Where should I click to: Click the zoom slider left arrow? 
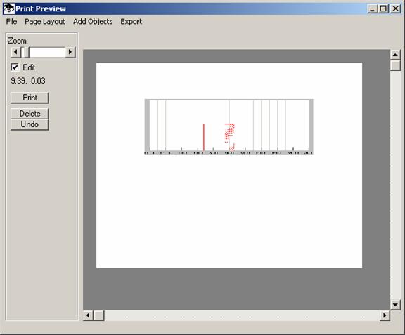(15, 52)
